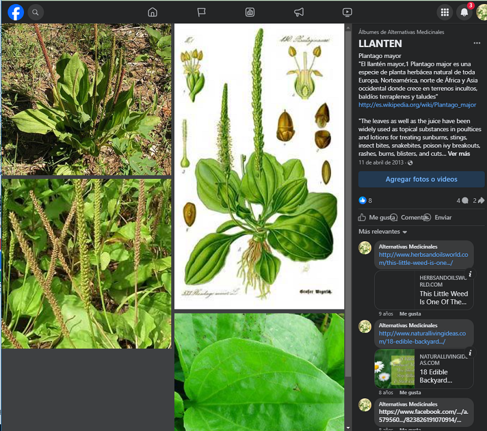Click the Comentar action
The width and height of the screenshot is (487, 431).
(413, 218)
